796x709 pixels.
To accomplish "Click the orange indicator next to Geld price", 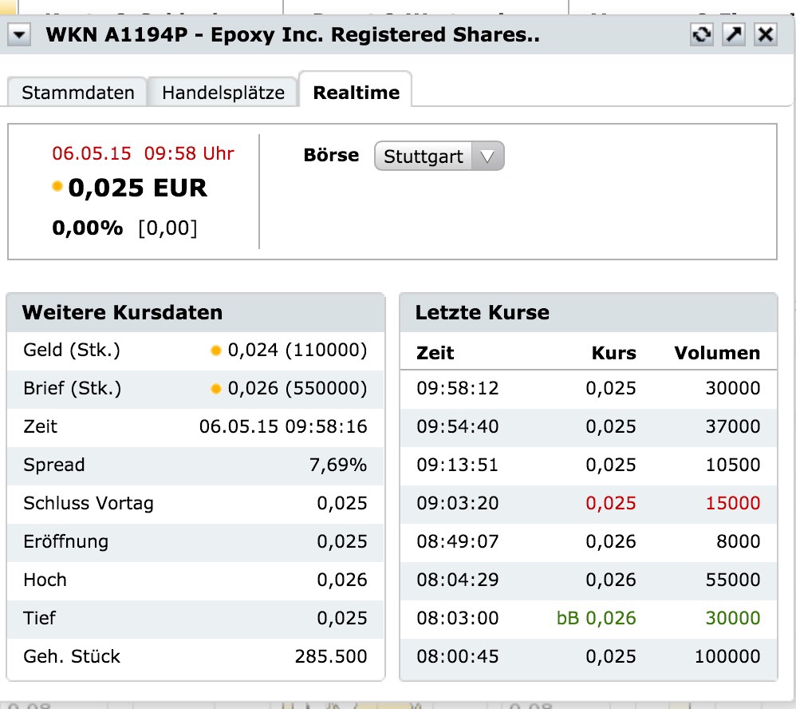I will pyautogui.click(x=216, y=351).
